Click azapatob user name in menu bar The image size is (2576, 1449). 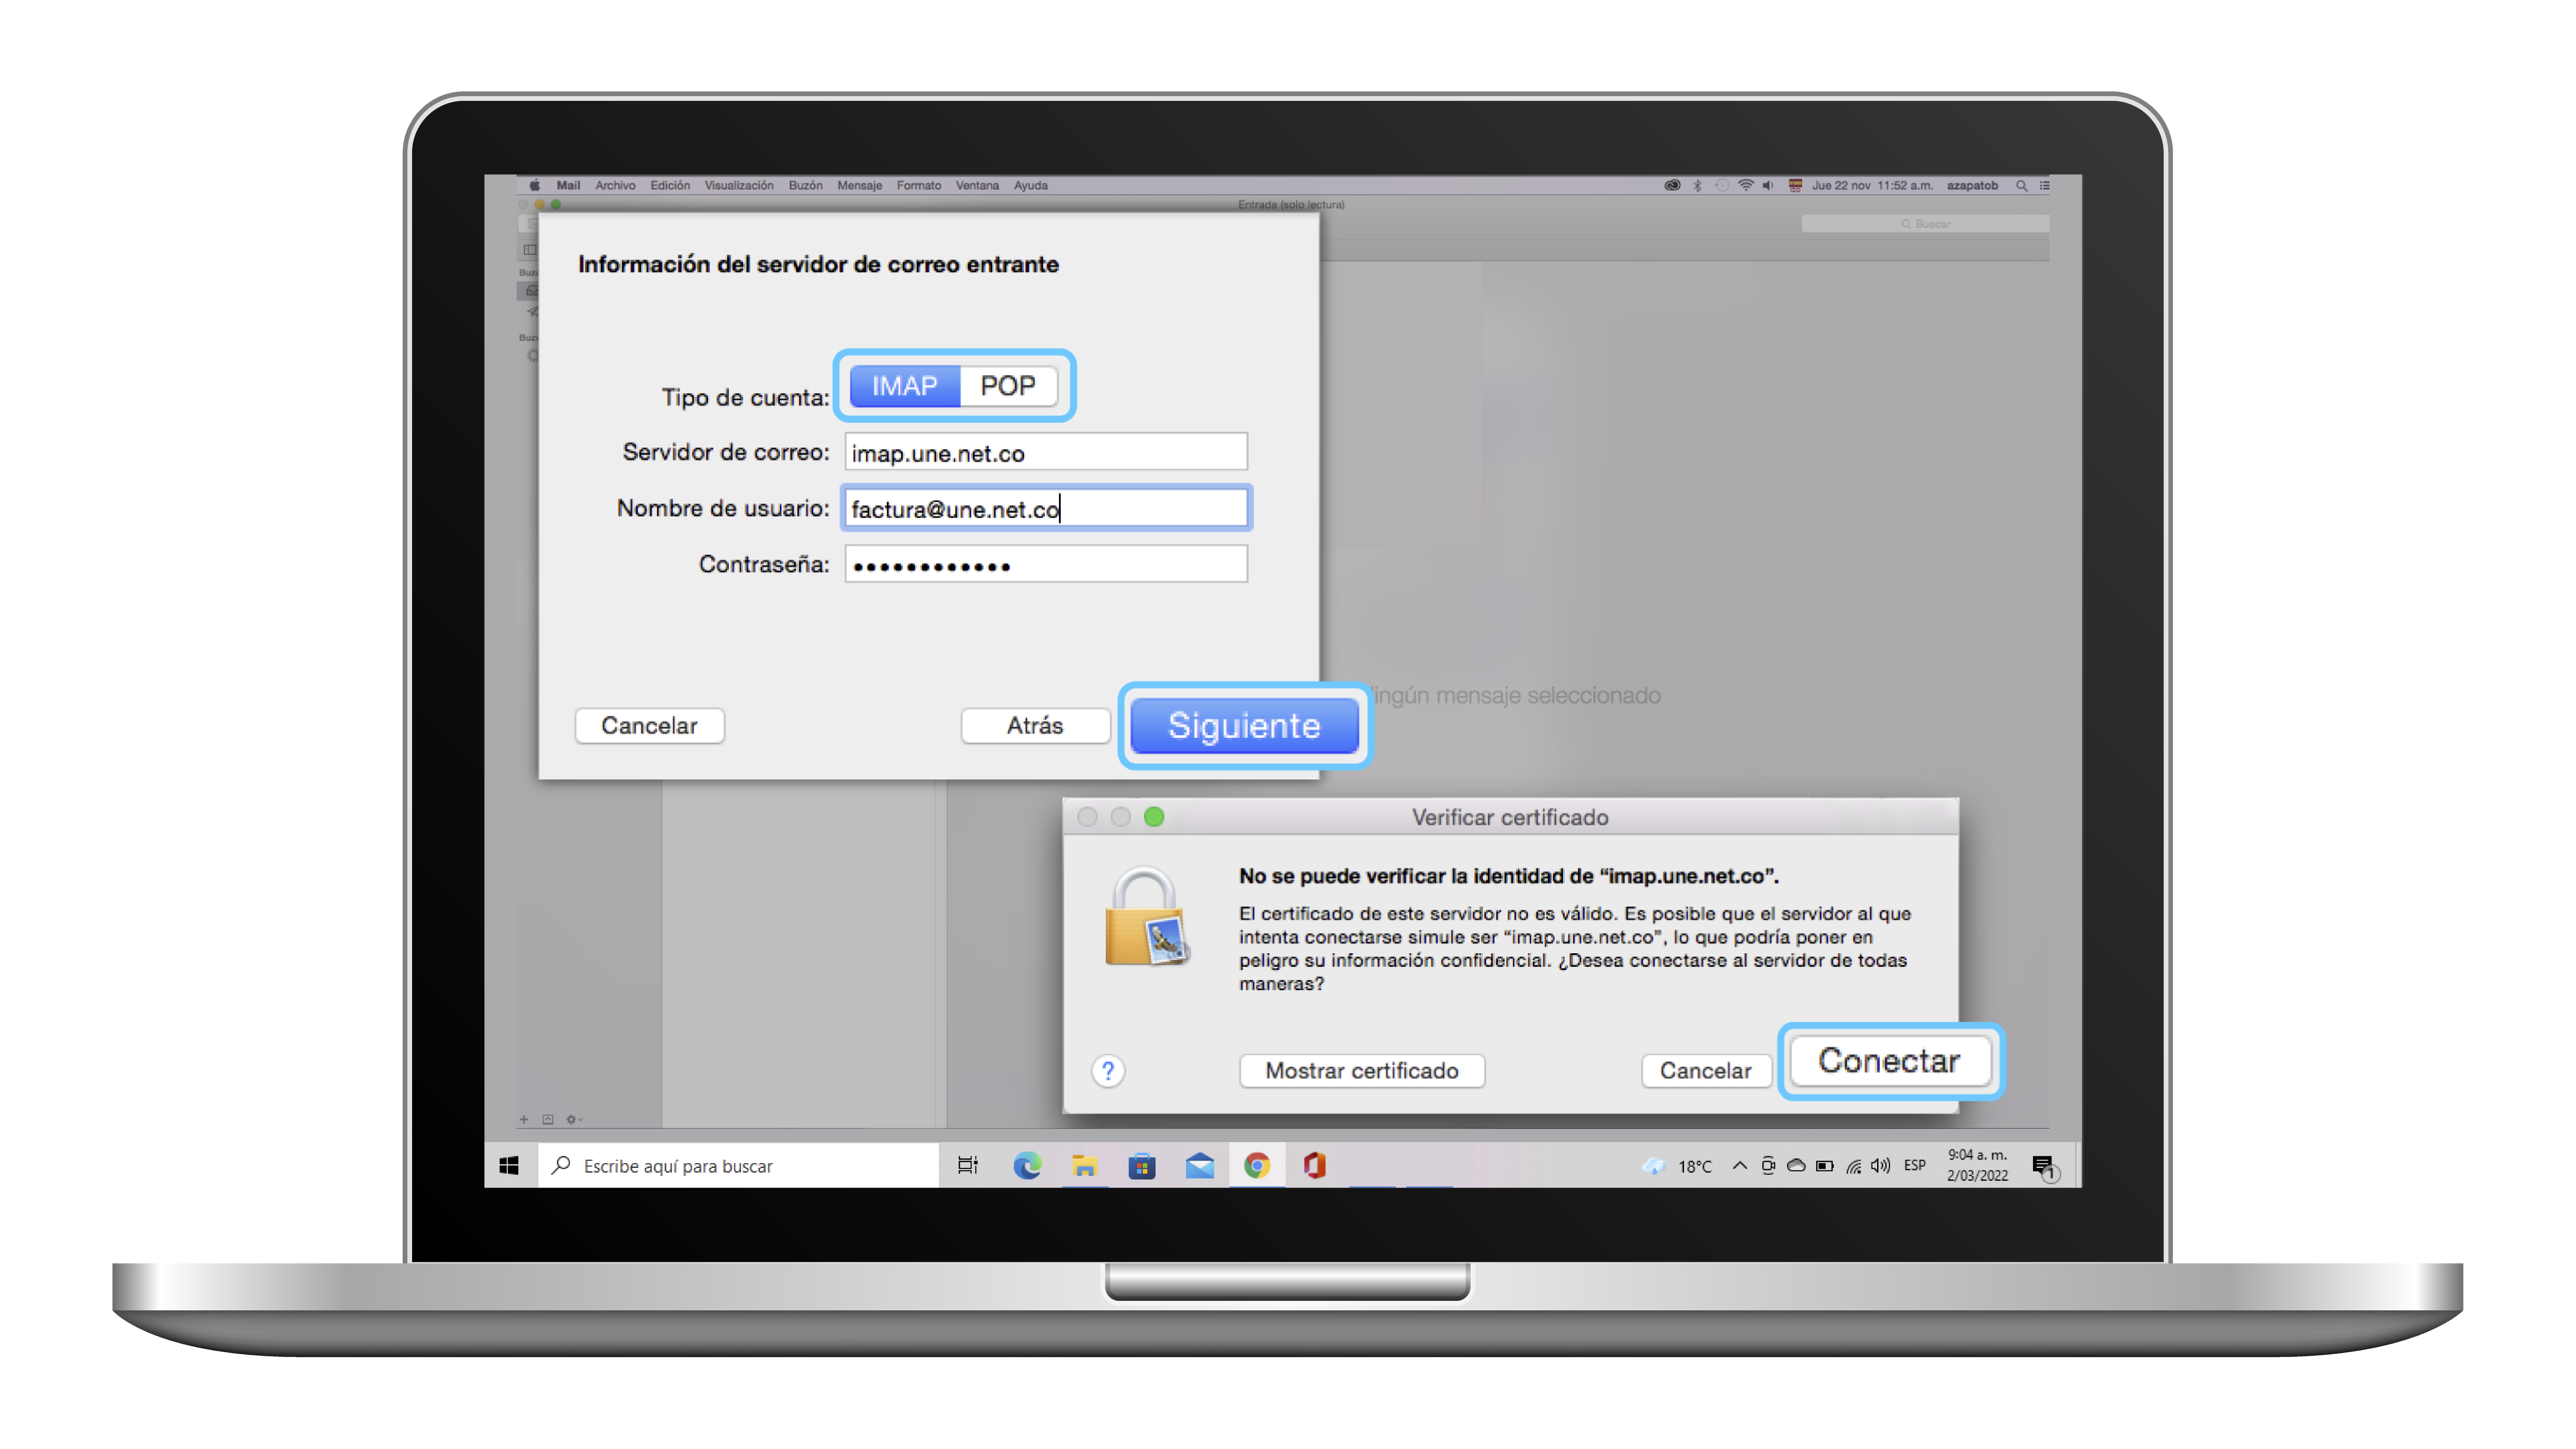point(1972,186)
